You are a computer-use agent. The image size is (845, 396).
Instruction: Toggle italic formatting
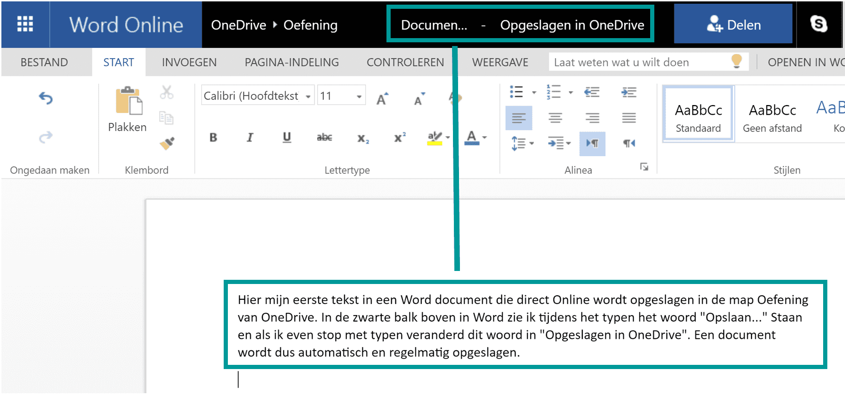pos(250,137)
